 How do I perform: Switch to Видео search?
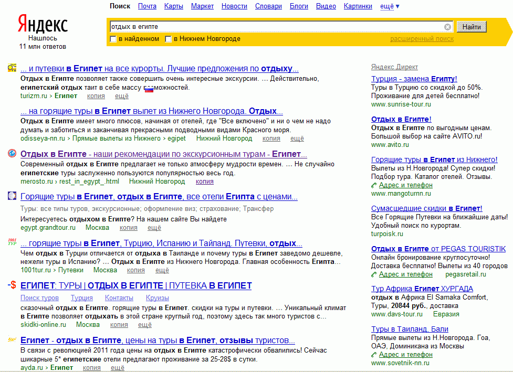(326, 6)
